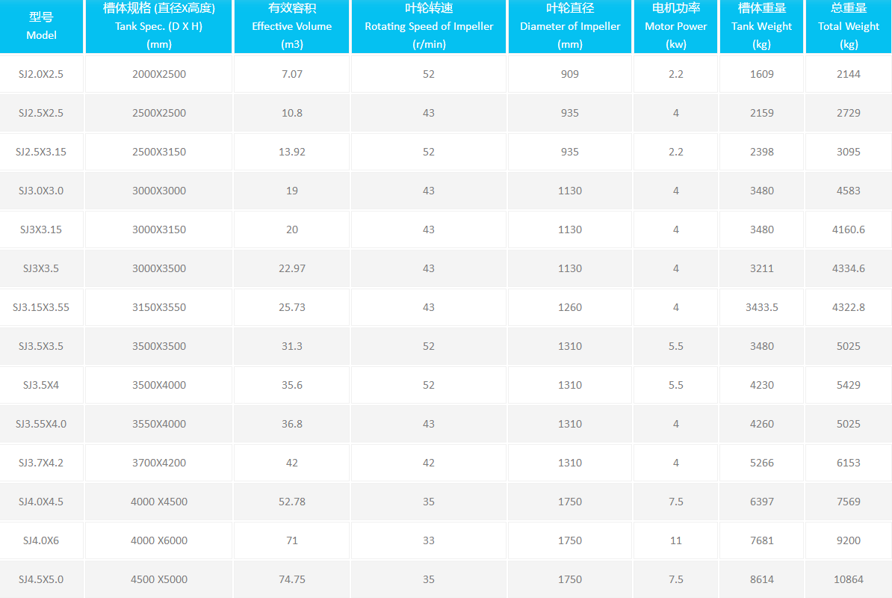Click the 2500X3150 tank spec cell
Image resolution: width=892 pixels, height=598 pixels.
pyautogui.click(x=158, y=152)
